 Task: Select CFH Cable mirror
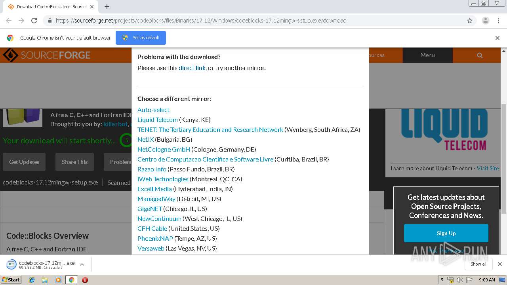tap(152, 228)
